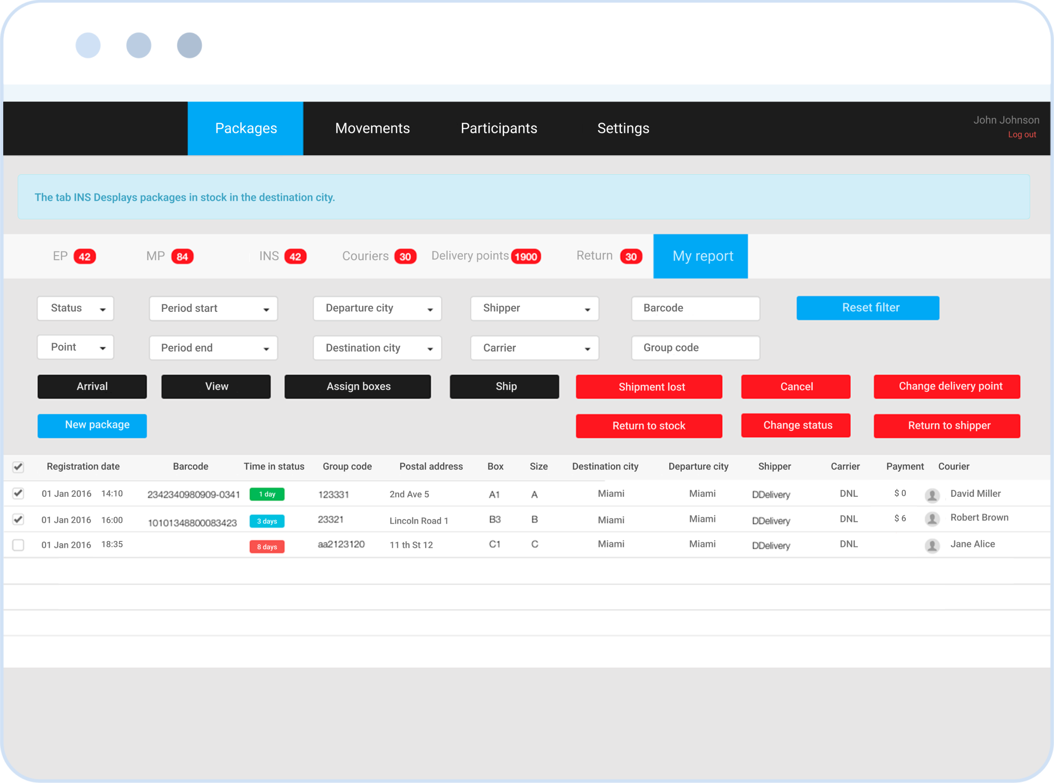Uncheck the 14:10 package row checkbox

[18, 493]
